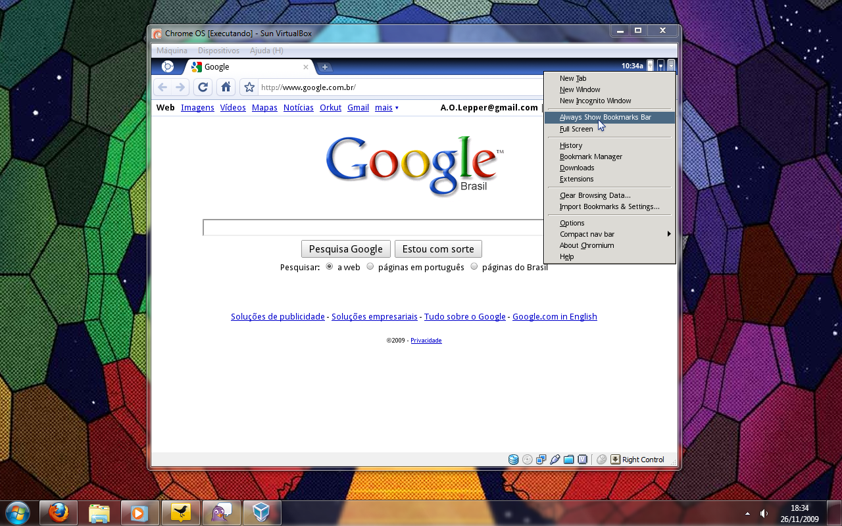Screen dimensions: 842x526
Task: Select the 'páginas do Brasil' radio button
Action: pyautogui.click(x=474, y=266)
